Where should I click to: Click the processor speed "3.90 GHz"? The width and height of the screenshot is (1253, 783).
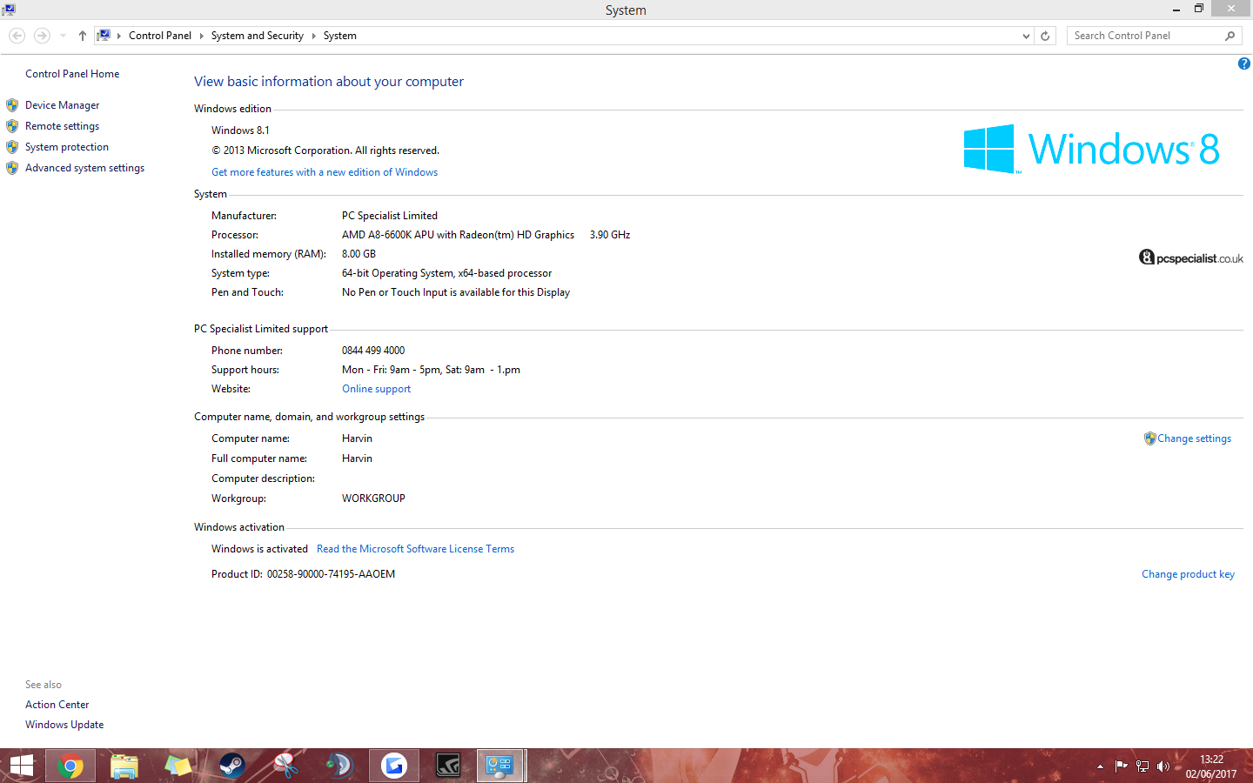point(610,235)
